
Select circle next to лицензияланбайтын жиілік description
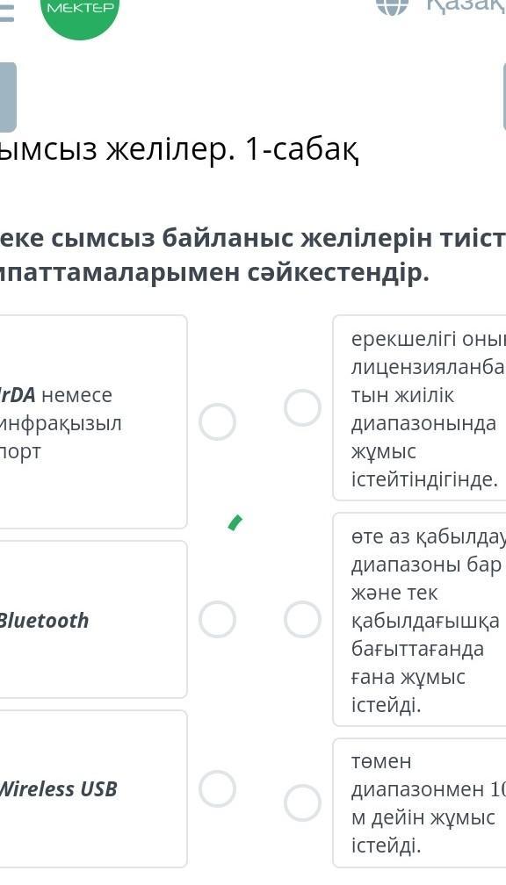click(x=303, y=407)
